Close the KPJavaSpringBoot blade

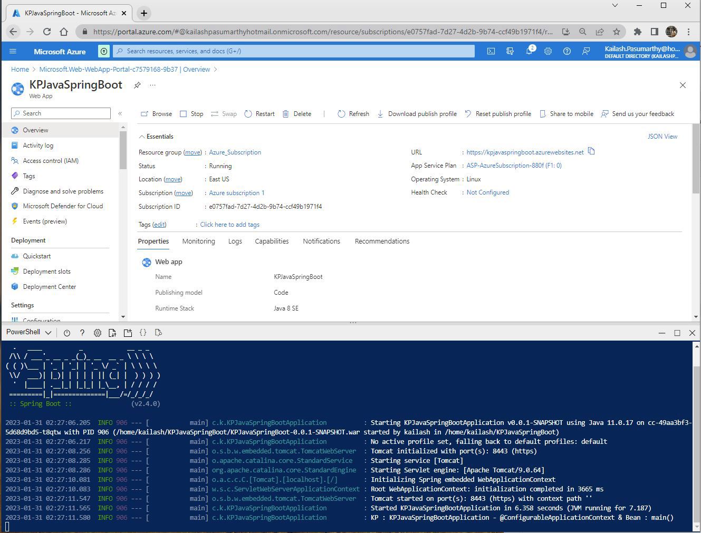pos(683,85)
